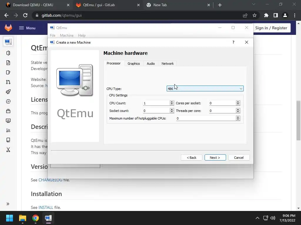Screen dimensions: 301x225
Task: Open Wiki icon in GitLab sidebar
Action: click(8, 140)
